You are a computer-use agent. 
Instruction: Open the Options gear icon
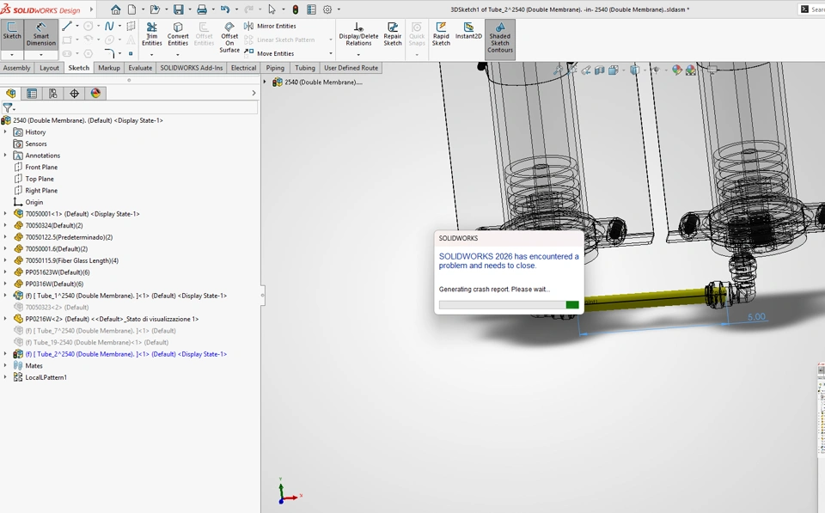(327, 9)
